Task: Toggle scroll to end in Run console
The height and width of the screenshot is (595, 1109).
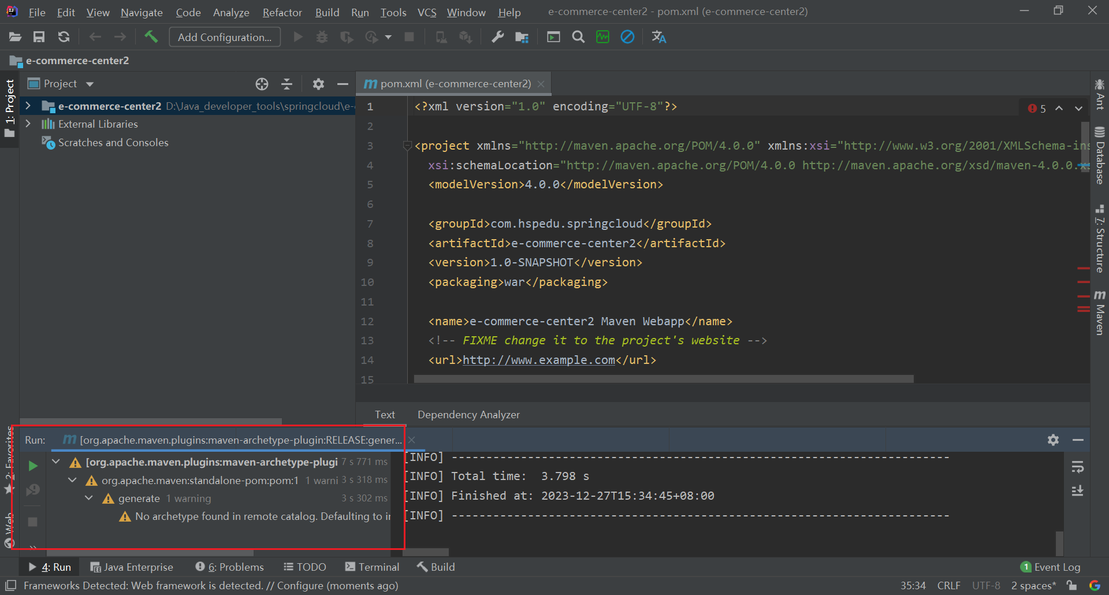Action: pyautogui.click(x=1077, y=491)
